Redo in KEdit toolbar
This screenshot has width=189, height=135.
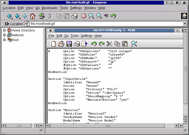(x=101, y=43)
